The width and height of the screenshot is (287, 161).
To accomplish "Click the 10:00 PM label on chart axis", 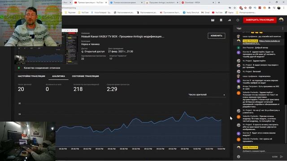I will pyautogui.click(x=197, y=149).
